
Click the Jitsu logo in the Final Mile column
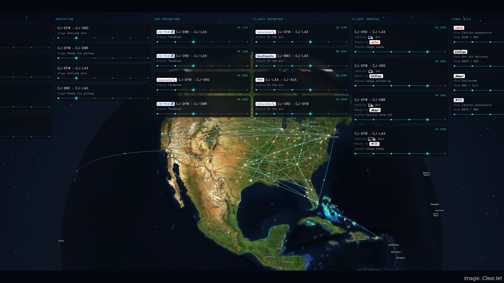coord(459,76)
